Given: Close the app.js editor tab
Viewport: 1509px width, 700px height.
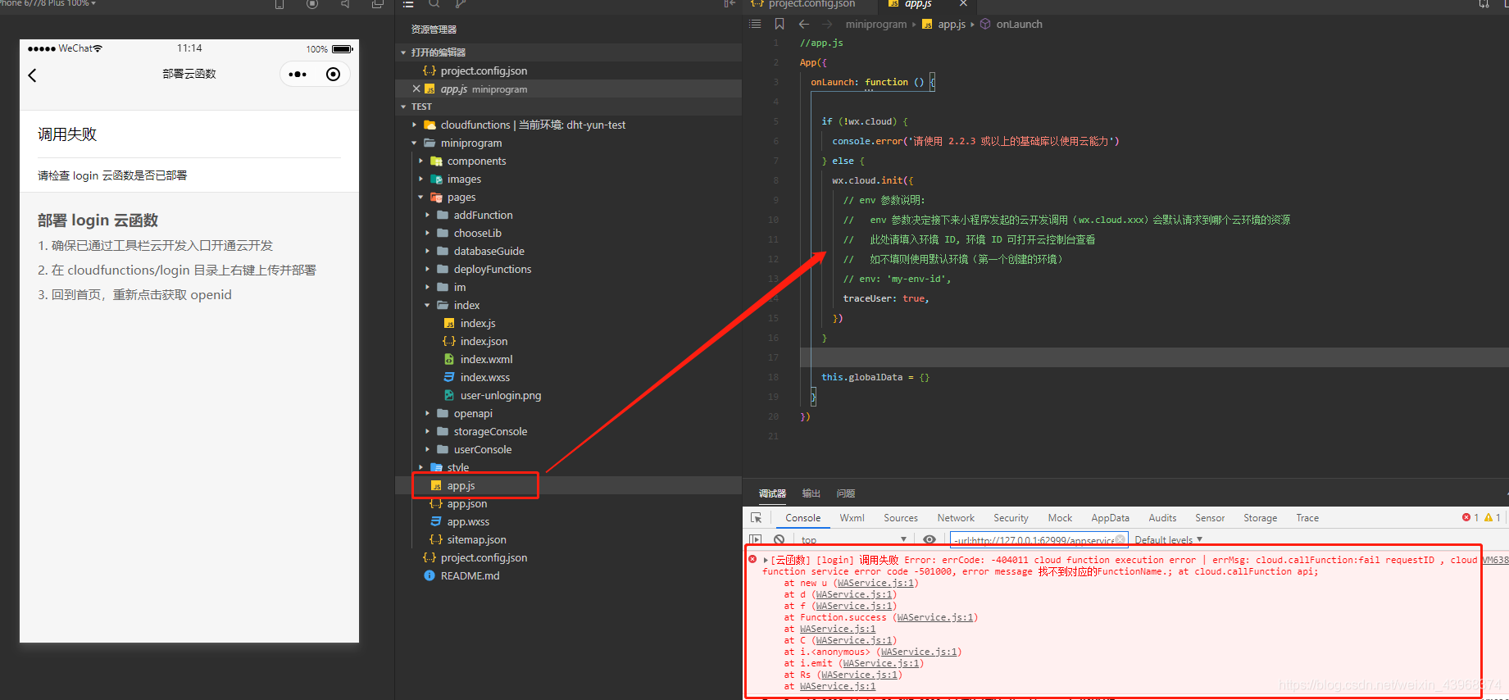Looking at the screenshot, I should coord(963,4).
